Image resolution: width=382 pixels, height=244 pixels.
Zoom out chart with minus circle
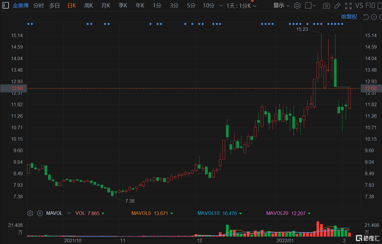(x=374, y=17)
